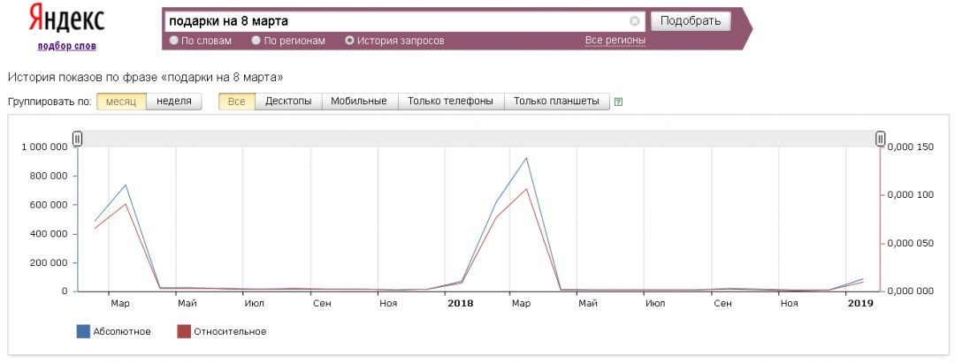
Task: Switch to the 'Все' devices tab
Action: click(x=236, y=102)
